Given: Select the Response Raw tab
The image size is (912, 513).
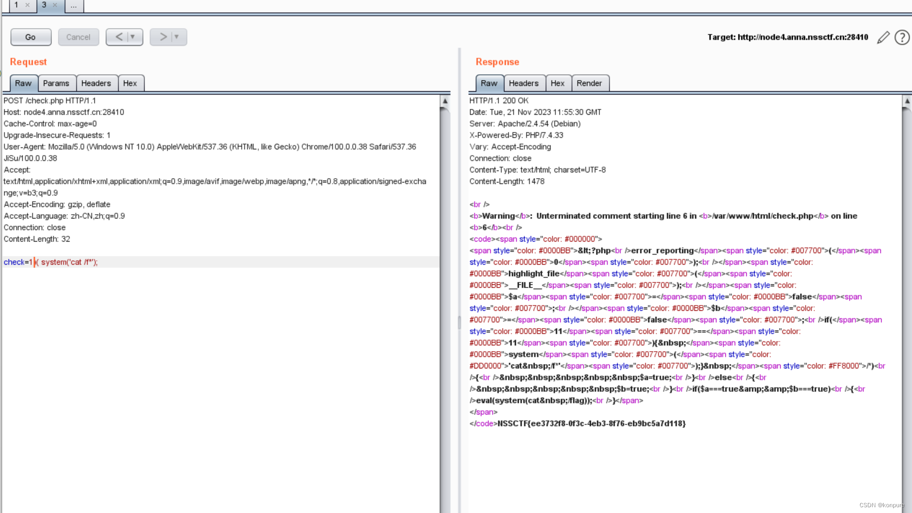Looking at the screenshot, I should click(489, 83).
